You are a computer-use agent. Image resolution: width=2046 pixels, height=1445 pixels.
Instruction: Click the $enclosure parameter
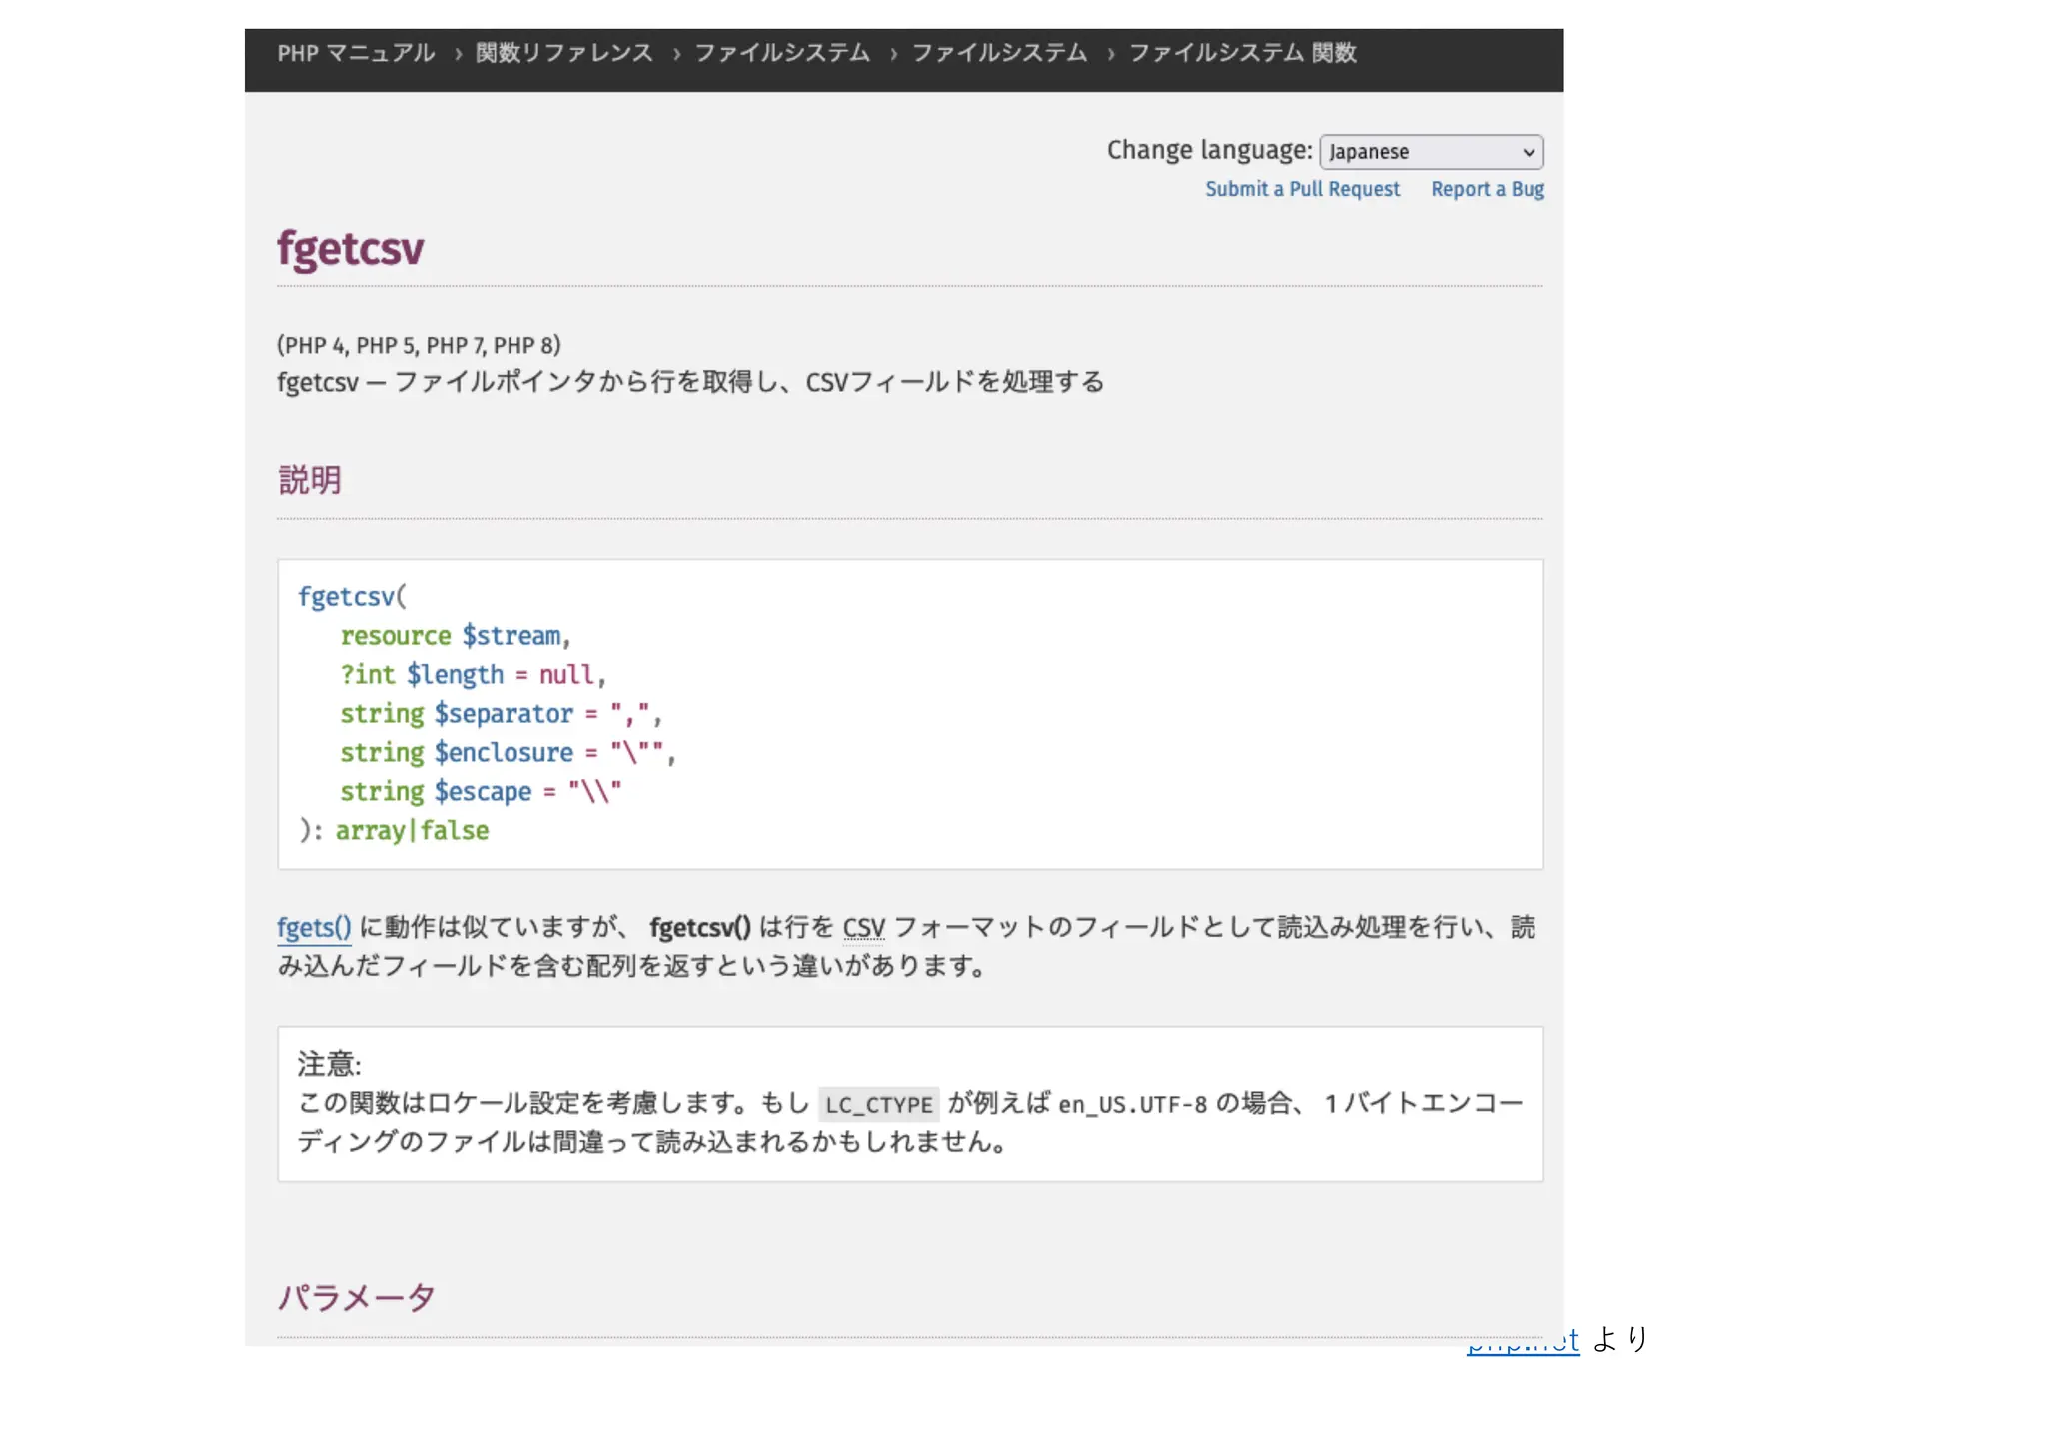504,752
